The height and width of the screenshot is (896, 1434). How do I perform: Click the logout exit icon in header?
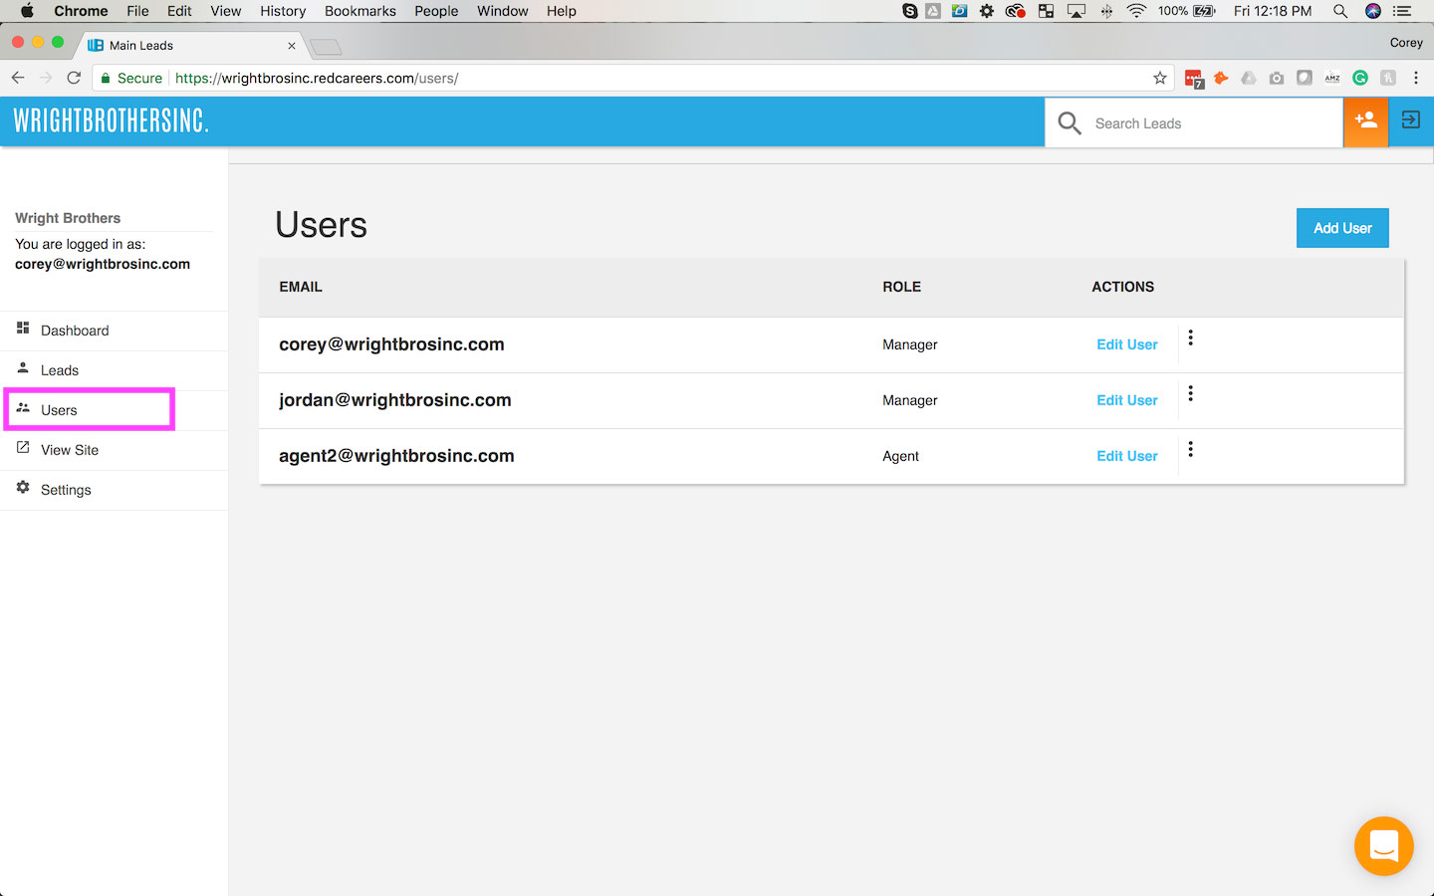tap(1411, 120)
